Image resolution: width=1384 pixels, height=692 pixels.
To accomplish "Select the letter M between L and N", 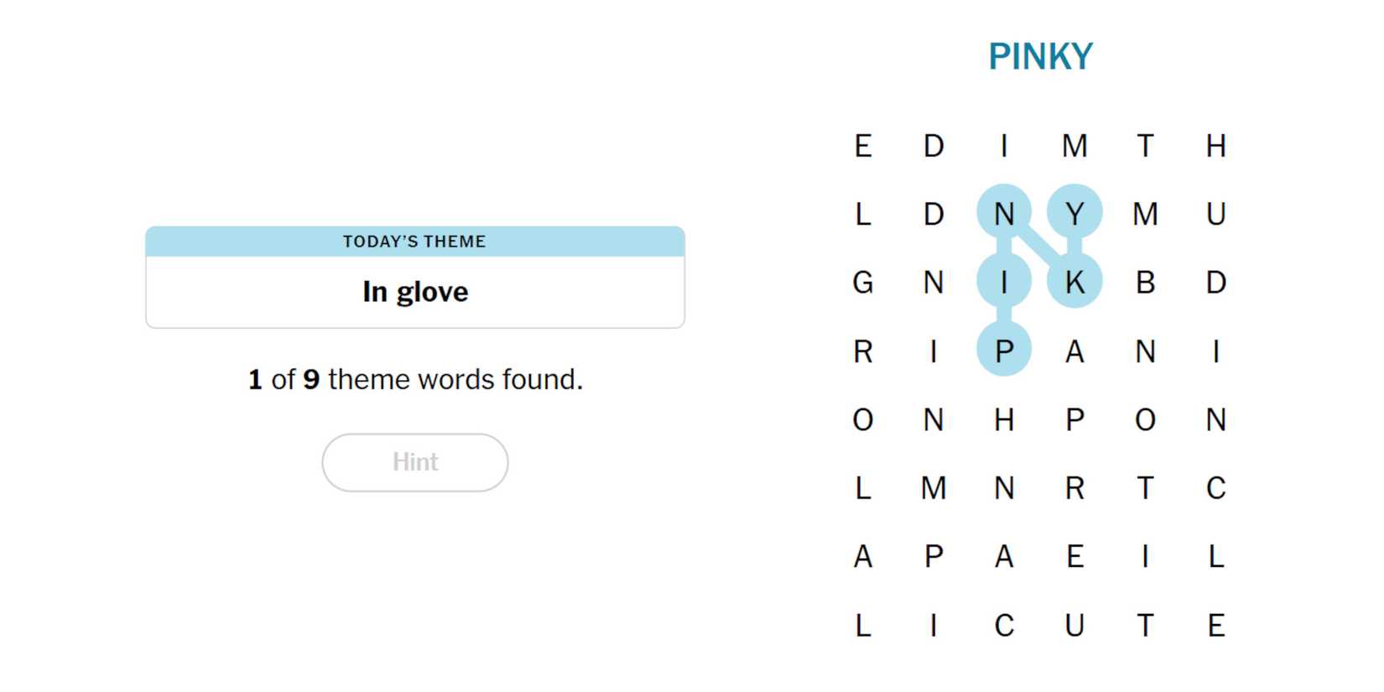I will [934, 487].
